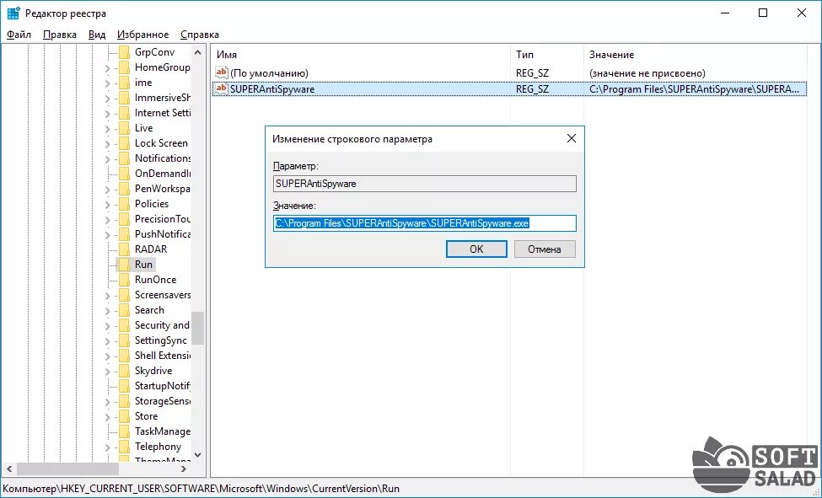Open the Вид menu
Viewport: 822px width, 498px height.
[96, 35]
